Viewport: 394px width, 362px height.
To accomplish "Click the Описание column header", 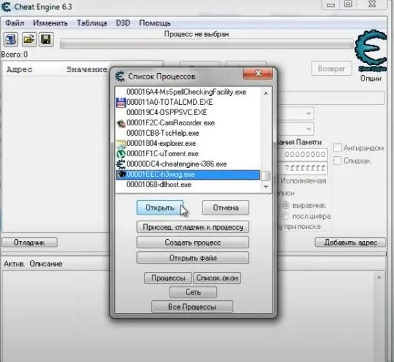I will tap(46, 264).
